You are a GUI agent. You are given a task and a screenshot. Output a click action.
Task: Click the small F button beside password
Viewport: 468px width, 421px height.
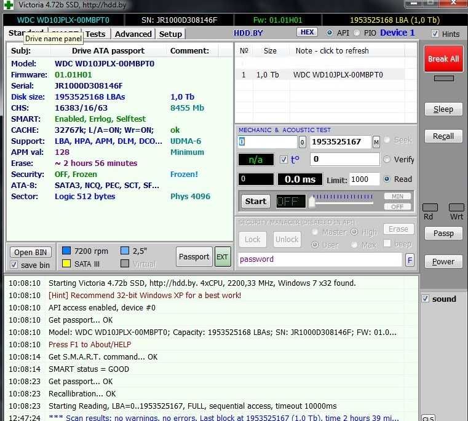pyautogui.click(x=410, y=260)
